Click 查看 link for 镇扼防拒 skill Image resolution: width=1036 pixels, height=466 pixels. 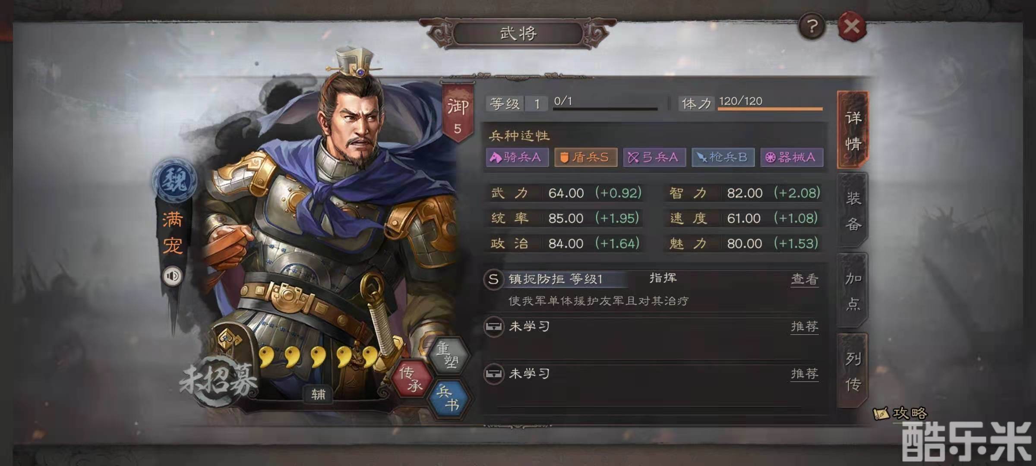[x=805, y=279]
